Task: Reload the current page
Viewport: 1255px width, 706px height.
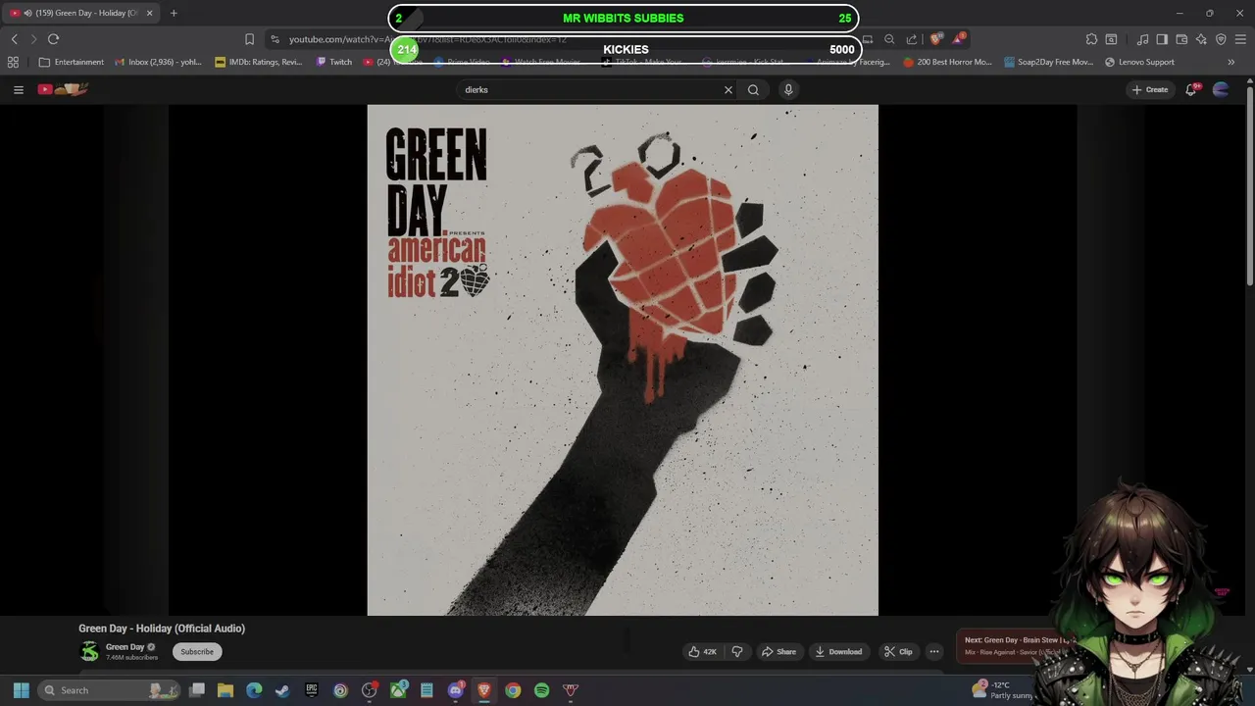Action: [x=53, y=39]
